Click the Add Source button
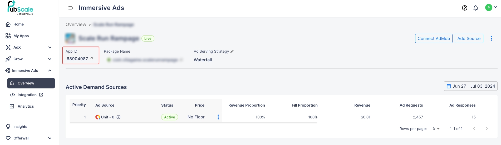The height and width of the screenshot is (145, 501). tap(469, 38)
